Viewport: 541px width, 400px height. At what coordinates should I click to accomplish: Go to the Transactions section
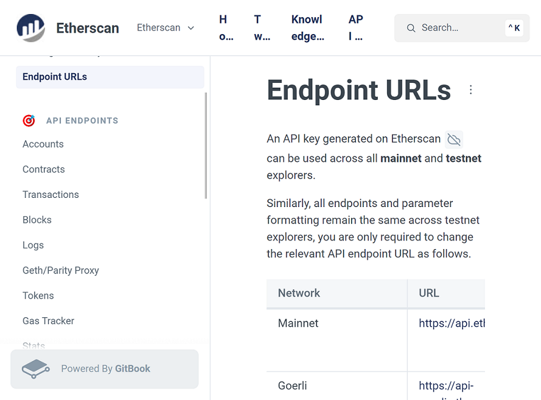tap(51, 195)
